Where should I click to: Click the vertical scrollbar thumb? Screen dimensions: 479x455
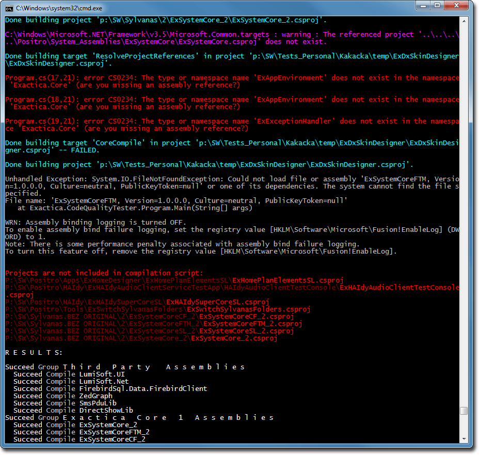[x=464, y=411]
